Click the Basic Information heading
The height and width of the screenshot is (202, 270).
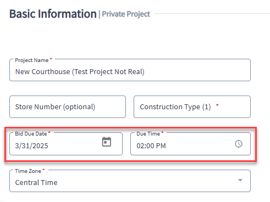[x=53, y=14]
